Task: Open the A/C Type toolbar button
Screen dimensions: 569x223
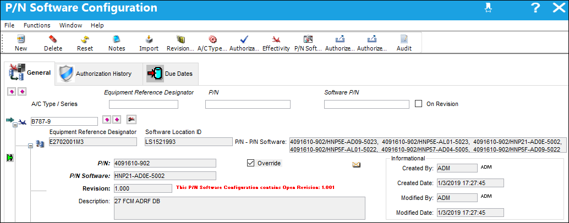Action: pos(212,43)
